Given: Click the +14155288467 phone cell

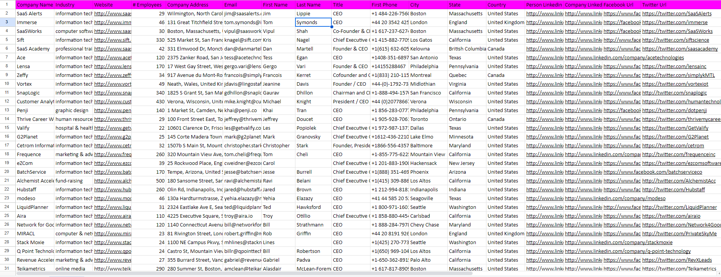Looking at the screenshot, I should coord(390,66).
